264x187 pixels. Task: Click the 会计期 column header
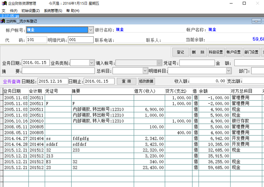(37, 91)
